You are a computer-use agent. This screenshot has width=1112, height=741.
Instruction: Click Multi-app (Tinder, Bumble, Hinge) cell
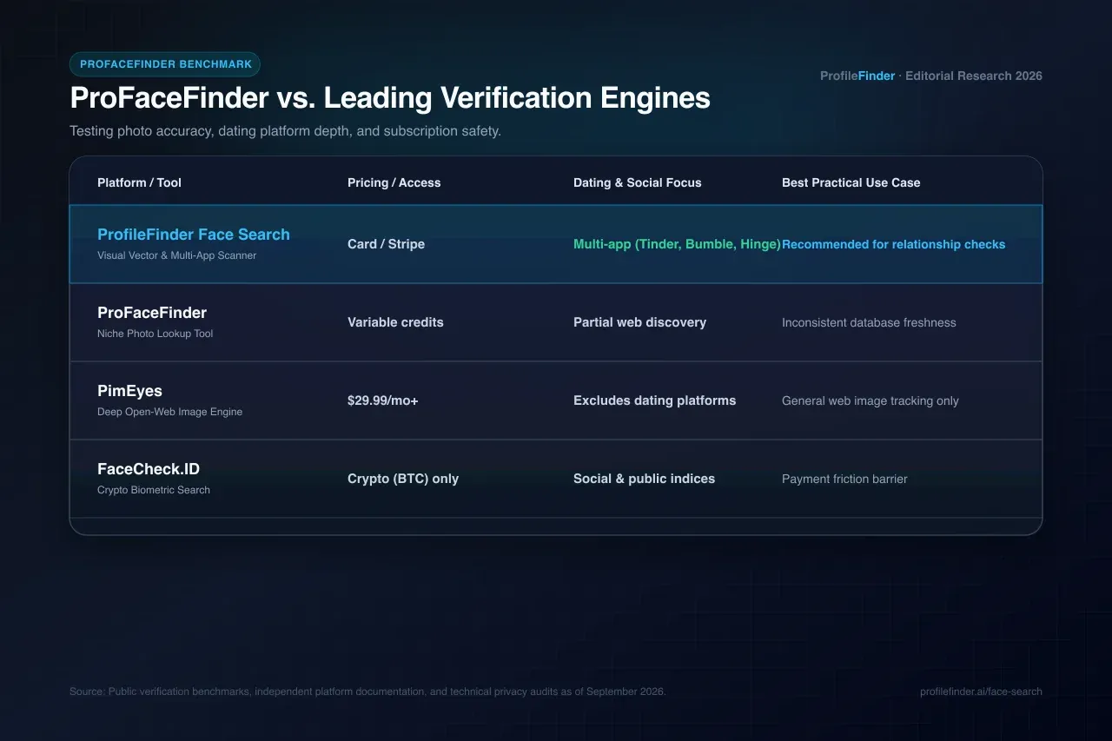click(677, 244)
